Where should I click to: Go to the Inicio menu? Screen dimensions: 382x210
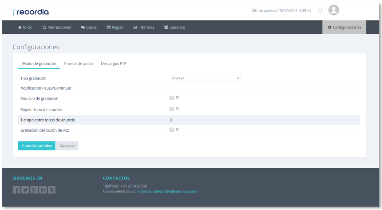click(25, 27)
